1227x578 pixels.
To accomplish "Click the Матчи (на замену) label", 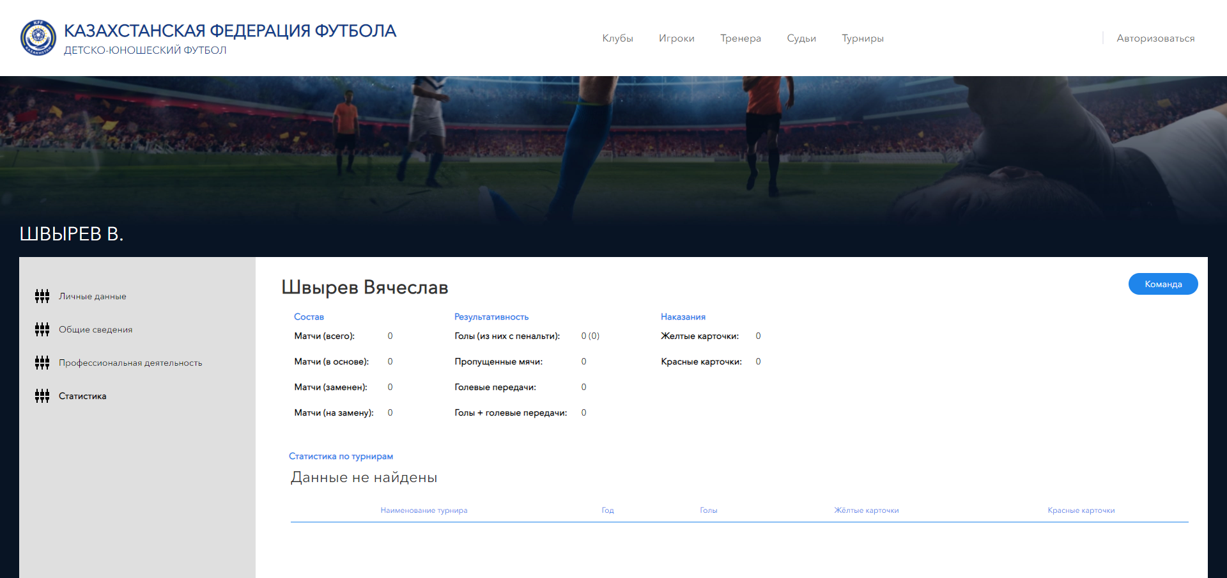I will pyautogui.click(x=334, y=412).
